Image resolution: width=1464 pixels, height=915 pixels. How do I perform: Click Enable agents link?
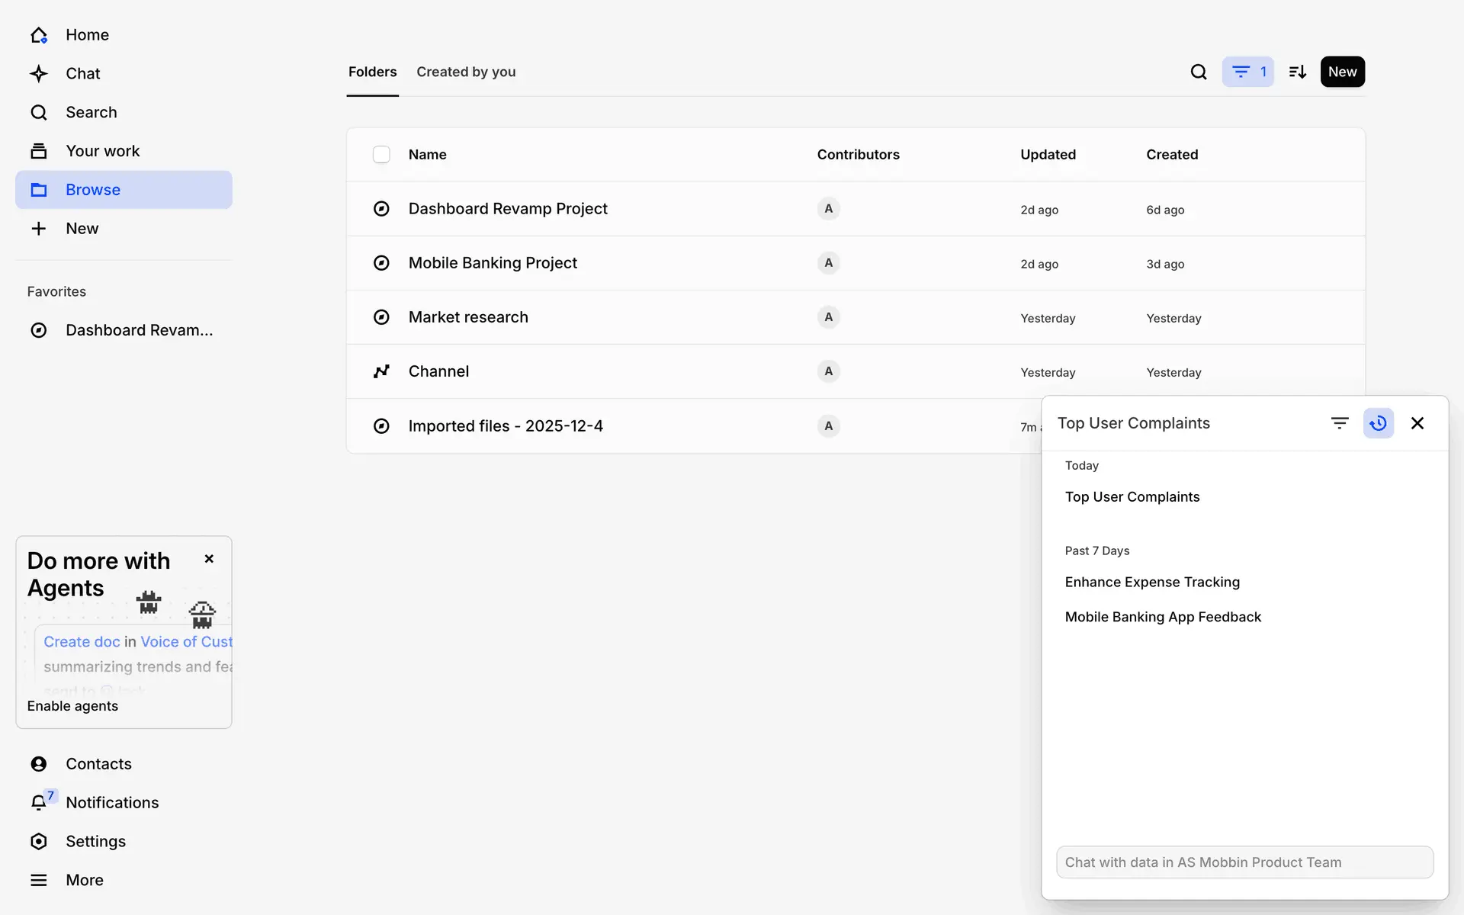click(72, 706)
